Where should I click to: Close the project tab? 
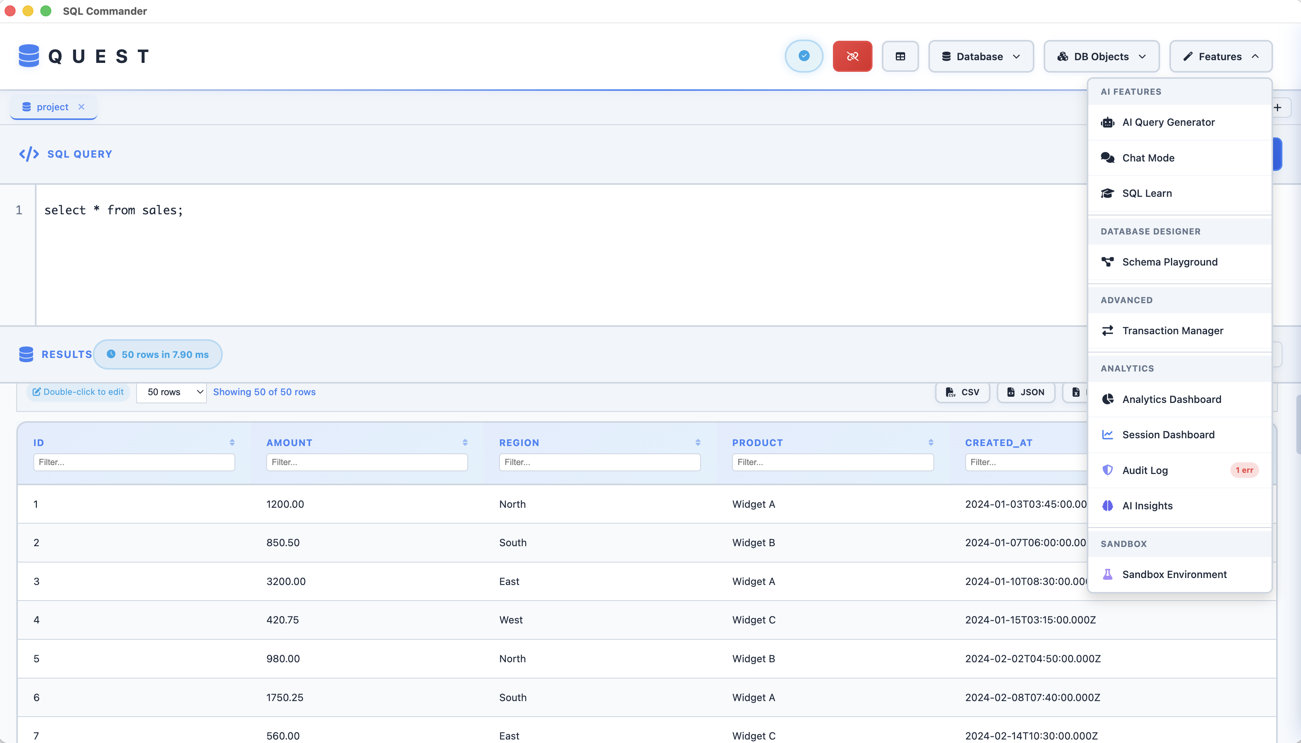point(81,107)
